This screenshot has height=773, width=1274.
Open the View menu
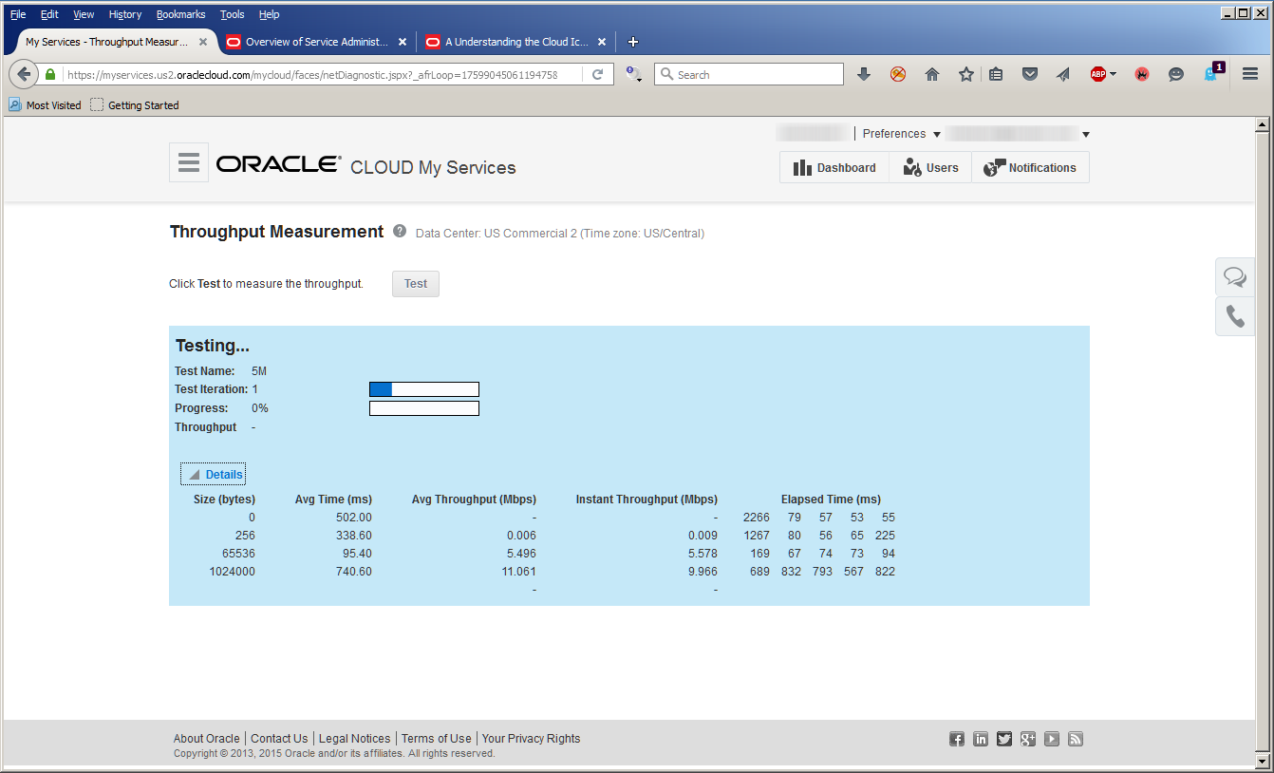pos(84,14)
